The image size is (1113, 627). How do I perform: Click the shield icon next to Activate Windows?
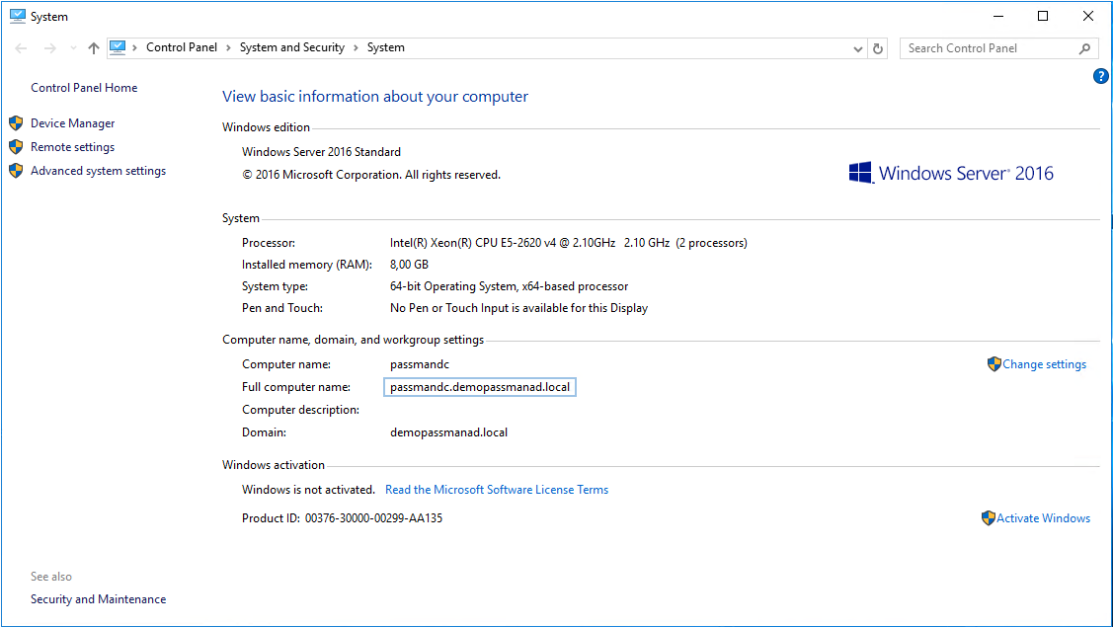pyautogui.click(x=988, y=518)
